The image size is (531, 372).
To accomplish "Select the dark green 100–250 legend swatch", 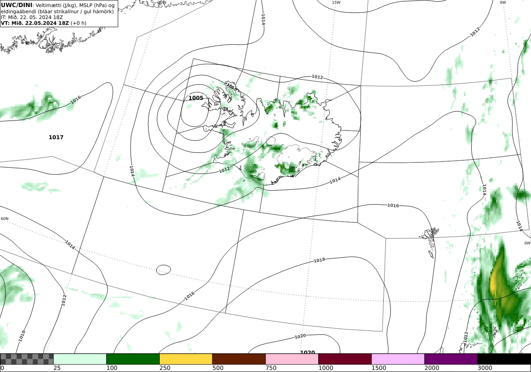I will coord(133,359).
